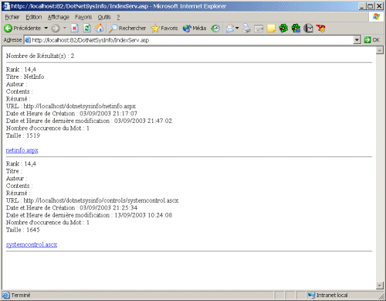Click the Windows flag logo throbber
Screen dimensions: 386x301
point(376,17)
